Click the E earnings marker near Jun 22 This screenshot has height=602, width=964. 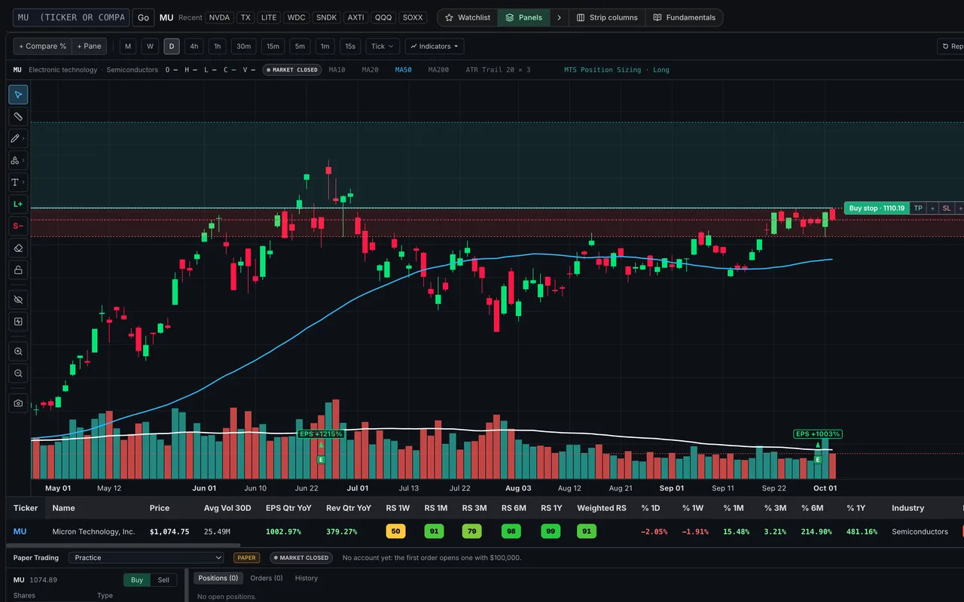click(321, 460)
